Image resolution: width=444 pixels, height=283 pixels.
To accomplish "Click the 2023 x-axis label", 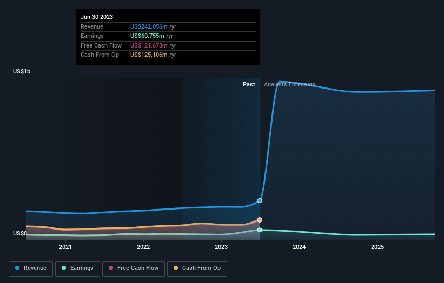I will 221,247.
